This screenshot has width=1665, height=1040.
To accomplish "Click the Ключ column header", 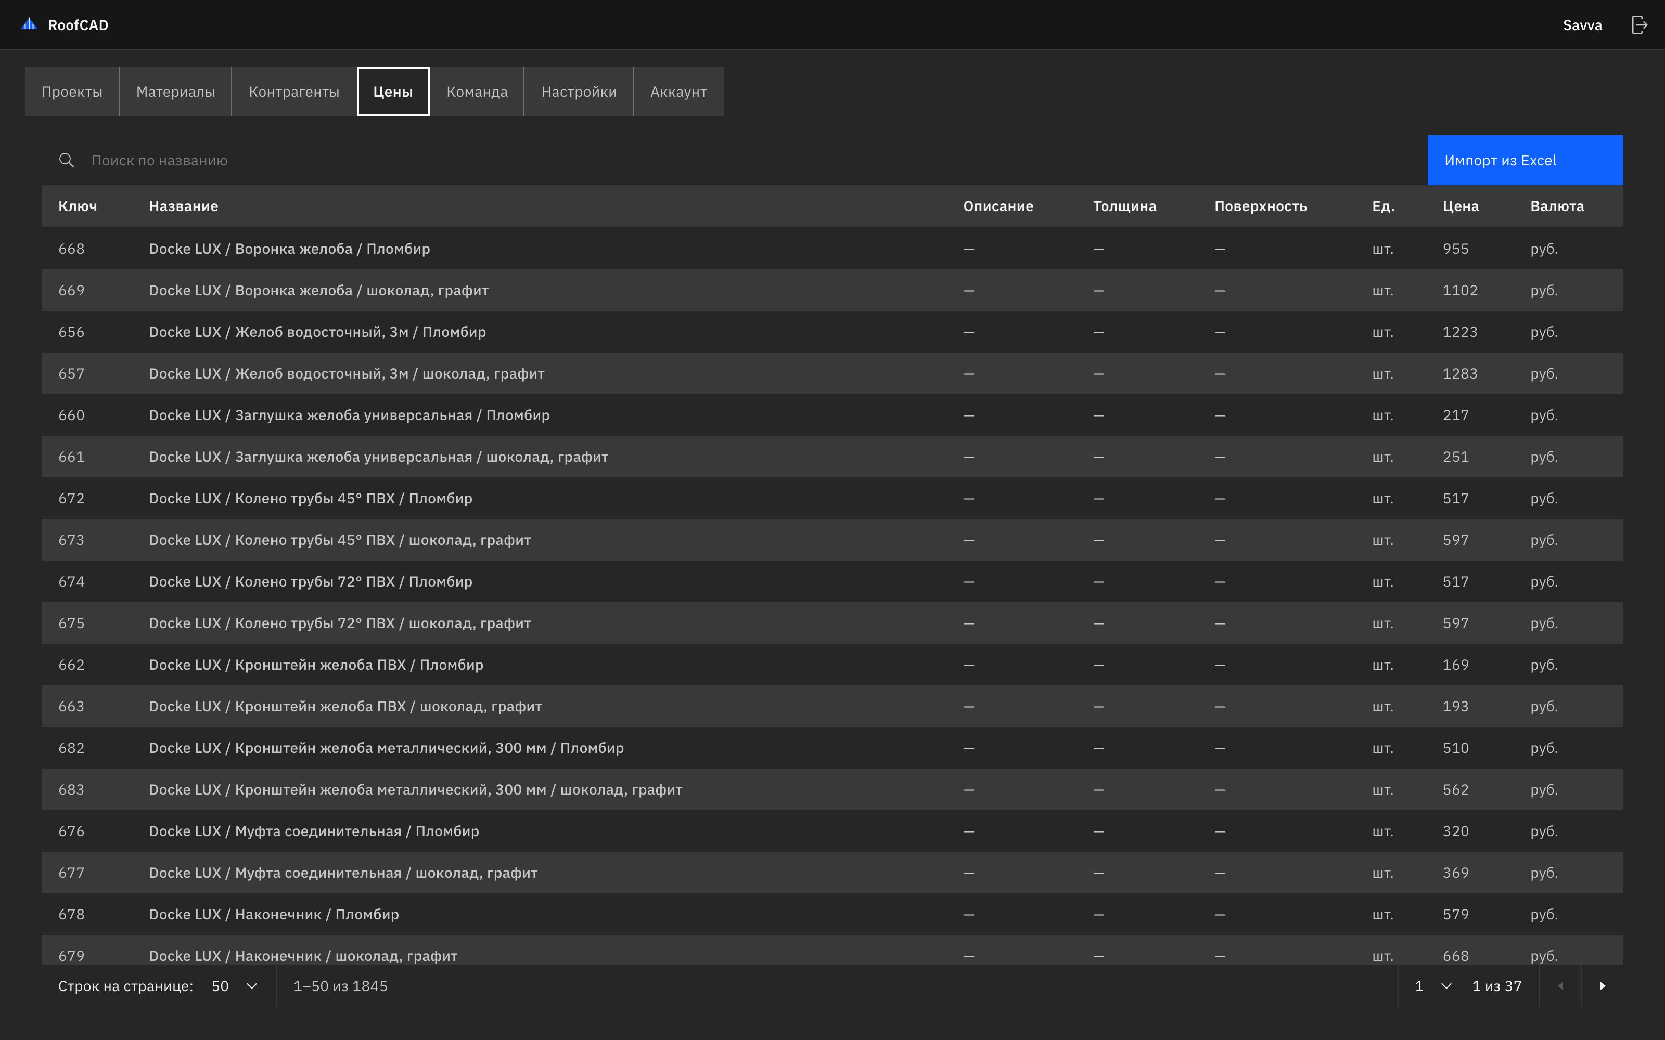I will pos(78,206).
